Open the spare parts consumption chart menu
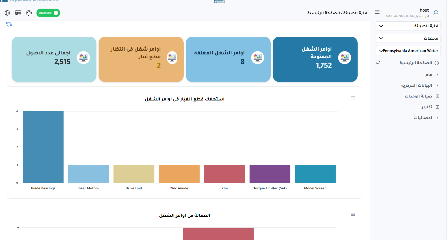Screen dimensions: 447x240 click(x=353, y=98)
